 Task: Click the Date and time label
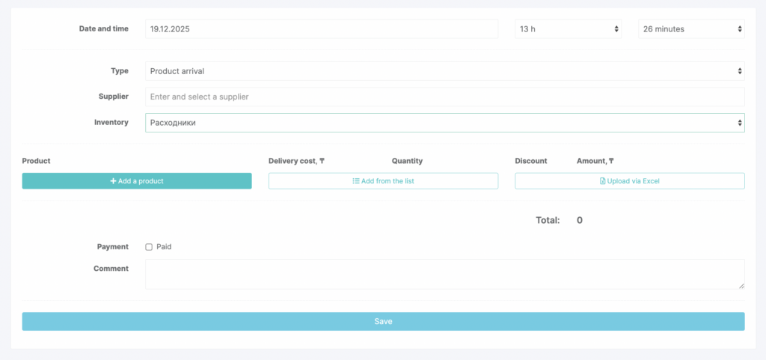(x=103, y=28)
